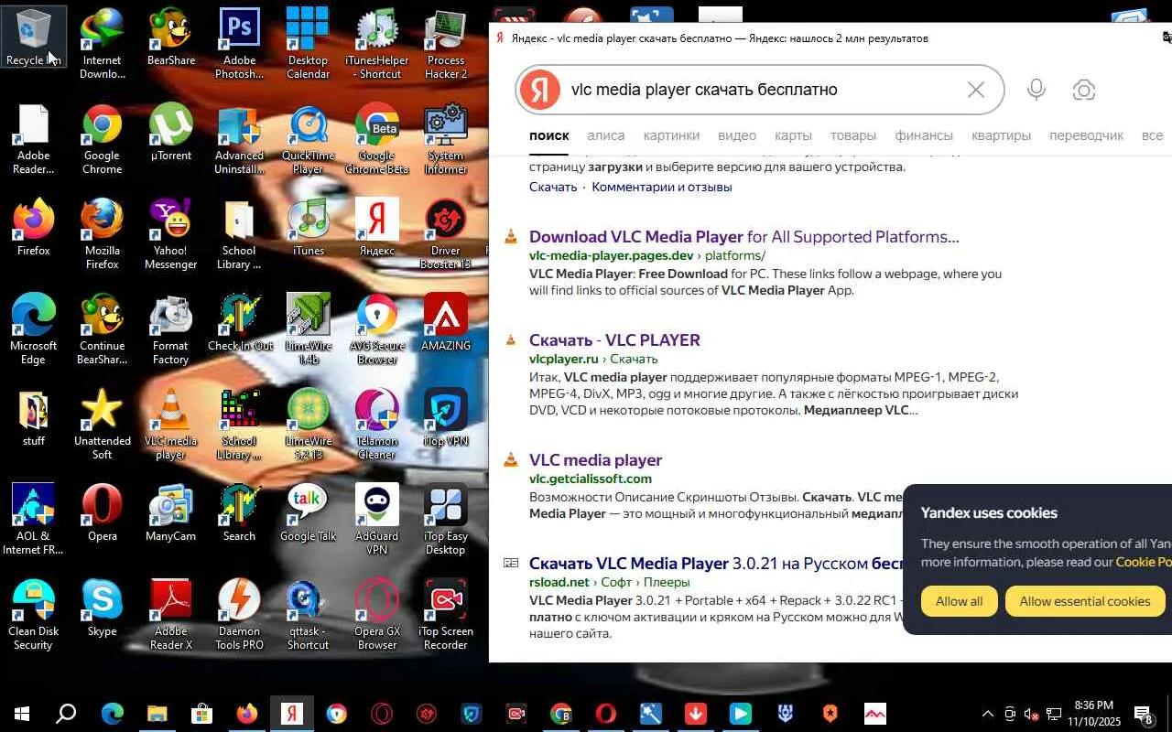The width and height of the screenshot is (1172, 732).
Task: Open File Explorer from the taskbar
Action: [x=157, y=714]
